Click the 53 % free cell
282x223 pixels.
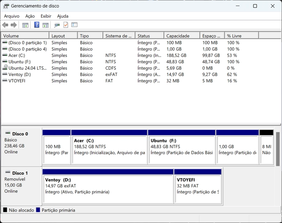tap(232, 55)
